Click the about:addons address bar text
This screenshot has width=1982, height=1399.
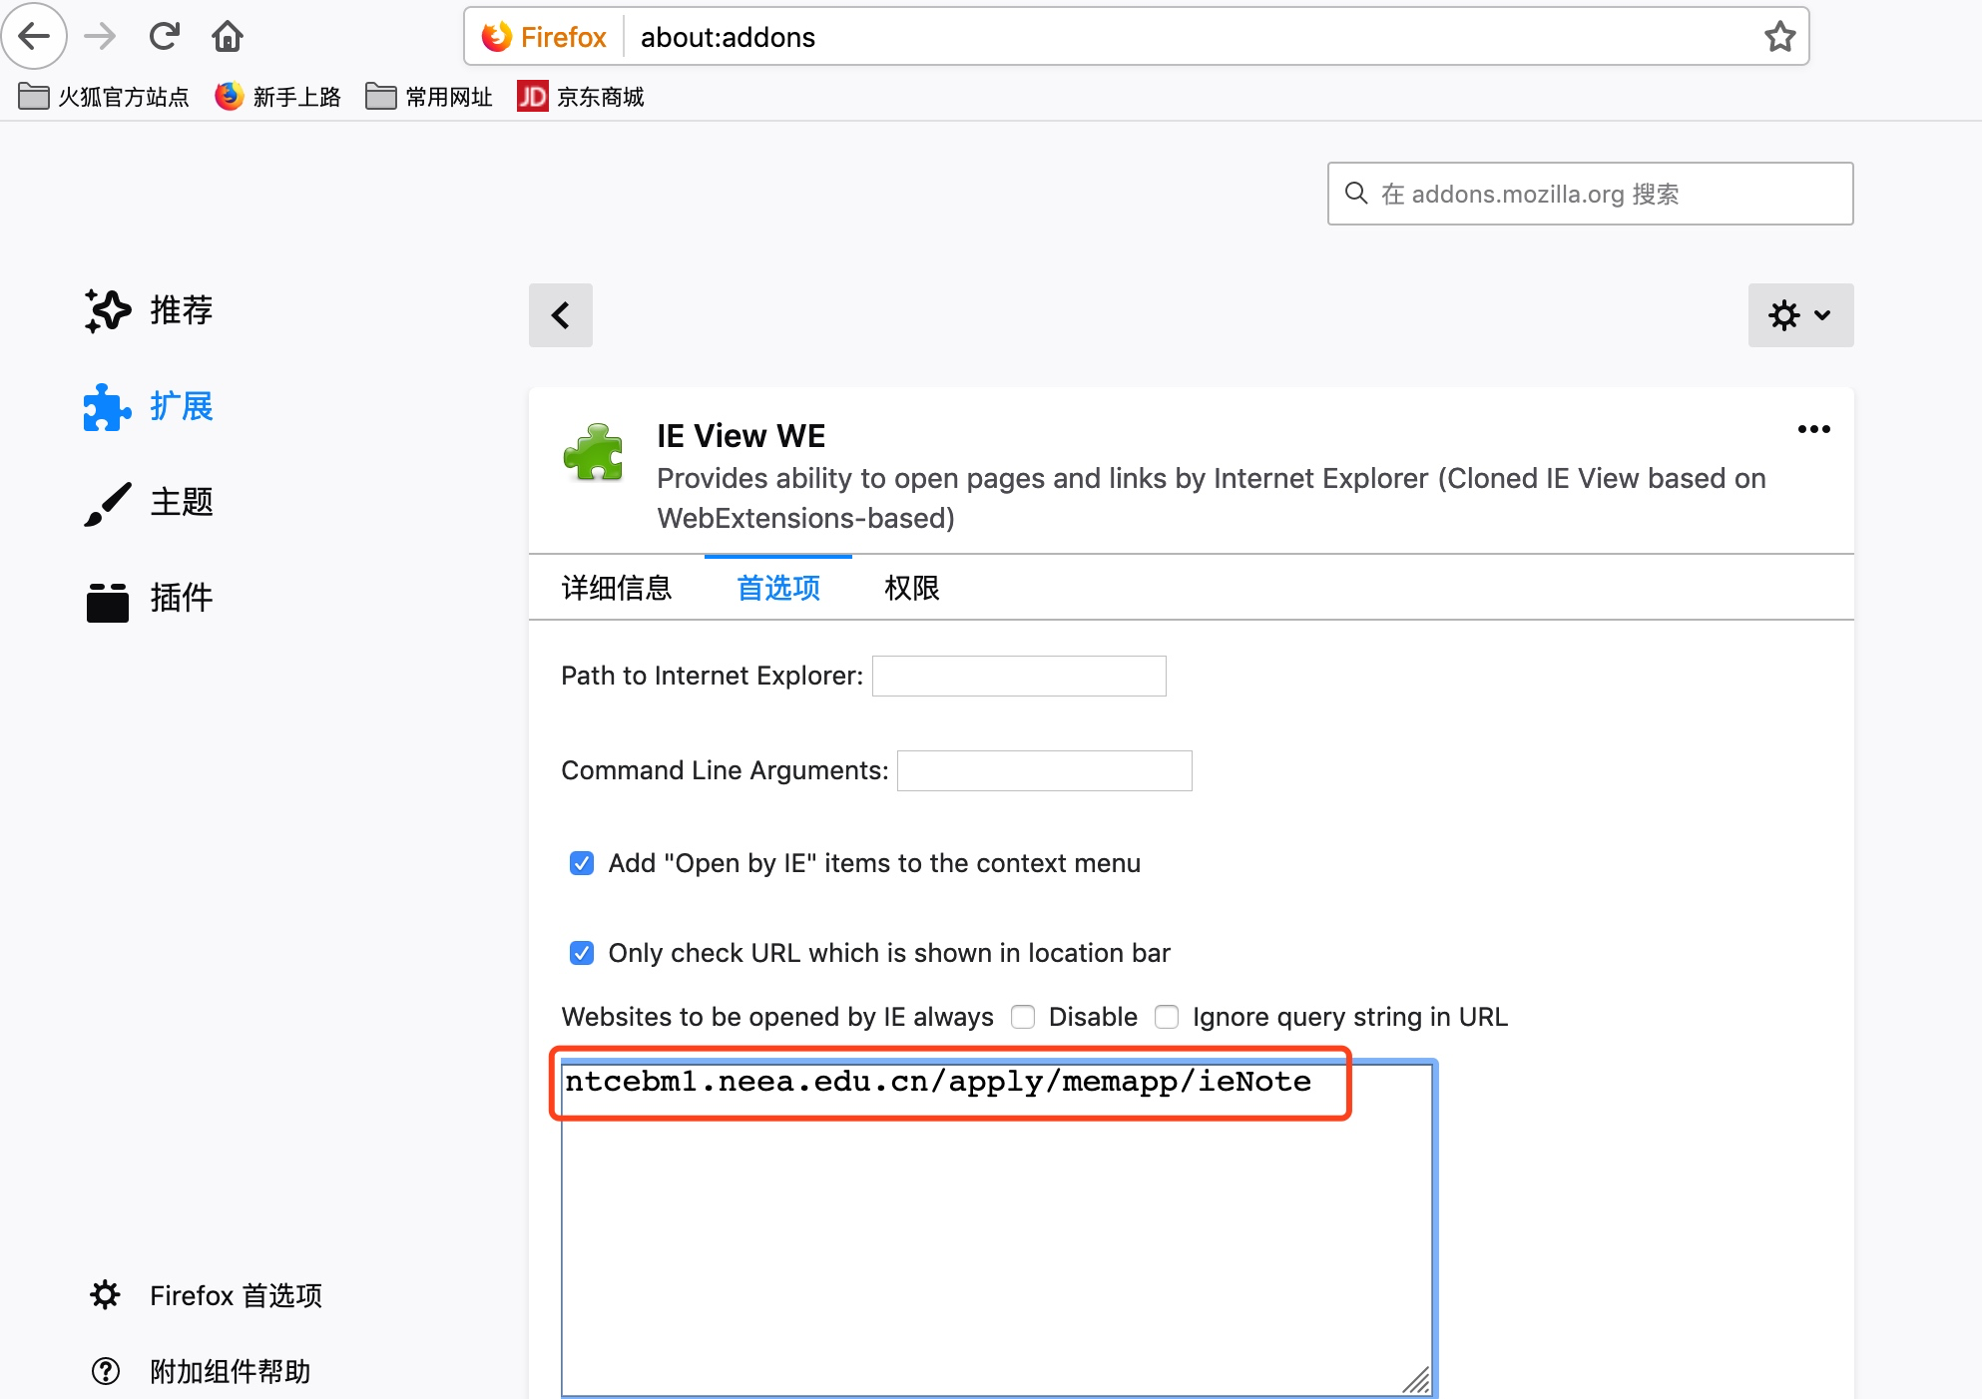pos(728,37)
